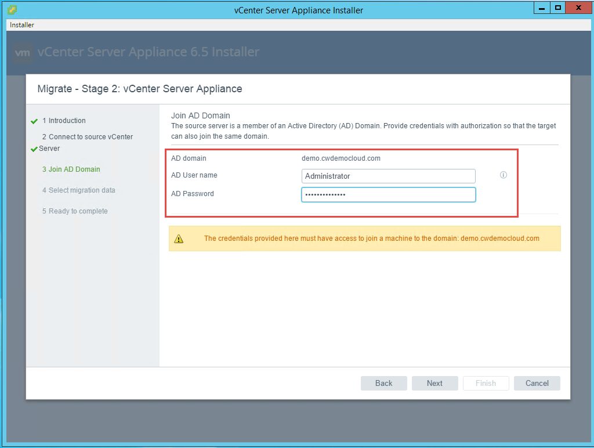Click the vCenter installer icon in the title bar

[x=12, y=9]
